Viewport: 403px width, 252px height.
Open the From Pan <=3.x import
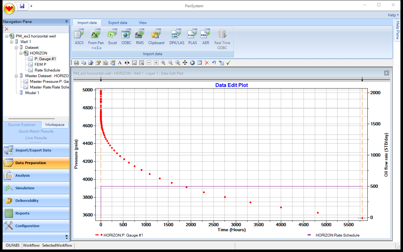pyautogui.click(x=96, y=39)
